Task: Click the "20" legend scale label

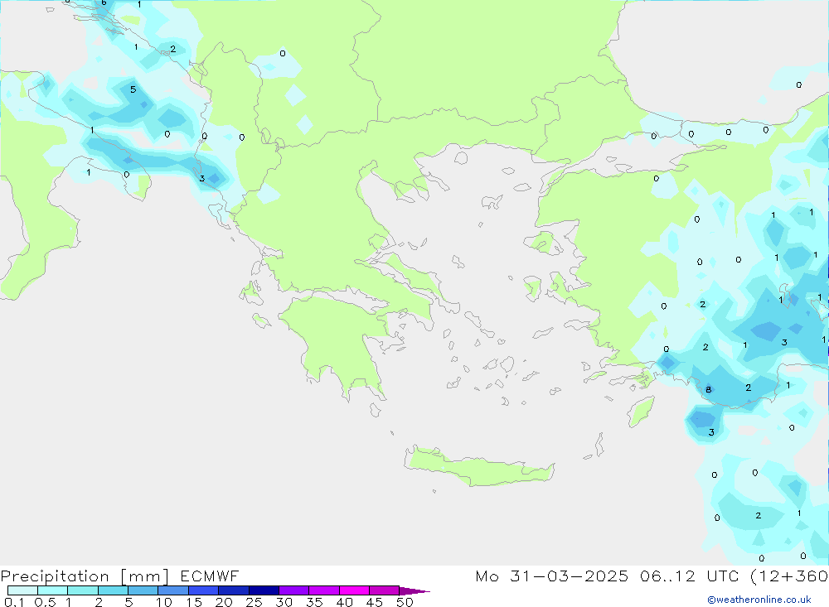Action: pyautogui.click(x=224, y=602)
